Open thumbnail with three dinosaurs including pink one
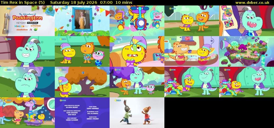Image resolution: width=274 pixels, height=128 pixels. (x=82, y=51)
